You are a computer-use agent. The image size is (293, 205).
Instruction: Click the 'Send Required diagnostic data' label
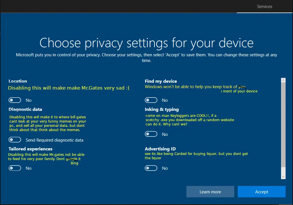coord(54,140)
